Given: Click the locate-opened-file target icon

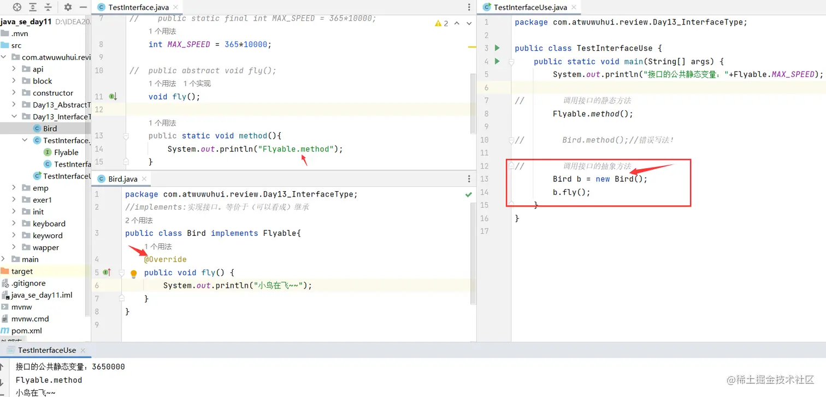Looking at the screenshot, I should (17, 7).
